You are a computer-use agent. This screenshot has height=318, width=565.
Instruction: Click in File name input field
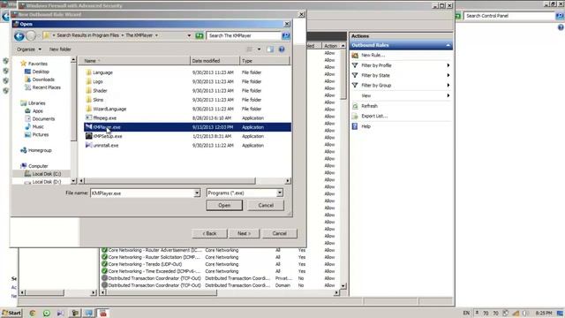(x=142, y=193)
